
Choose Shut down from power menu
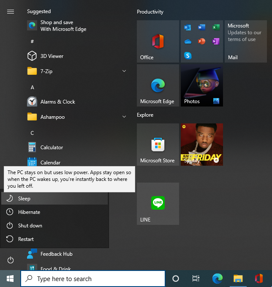(x=54, y=226)
